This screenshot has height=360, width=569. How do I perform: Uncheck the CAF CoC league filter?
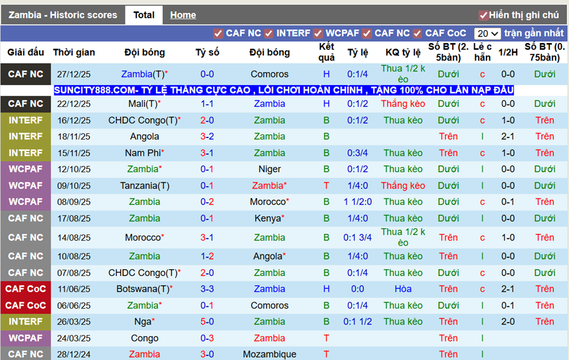[417, 34]
